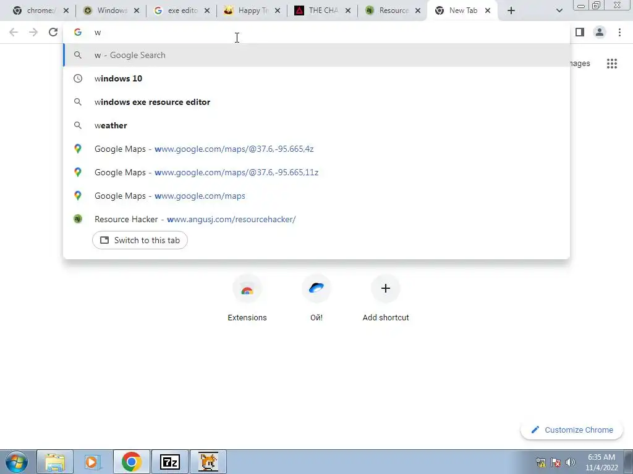Open the profile avatar icon
Image resolution: width=633 pixels, height=474 pixels.
(600, 32)
